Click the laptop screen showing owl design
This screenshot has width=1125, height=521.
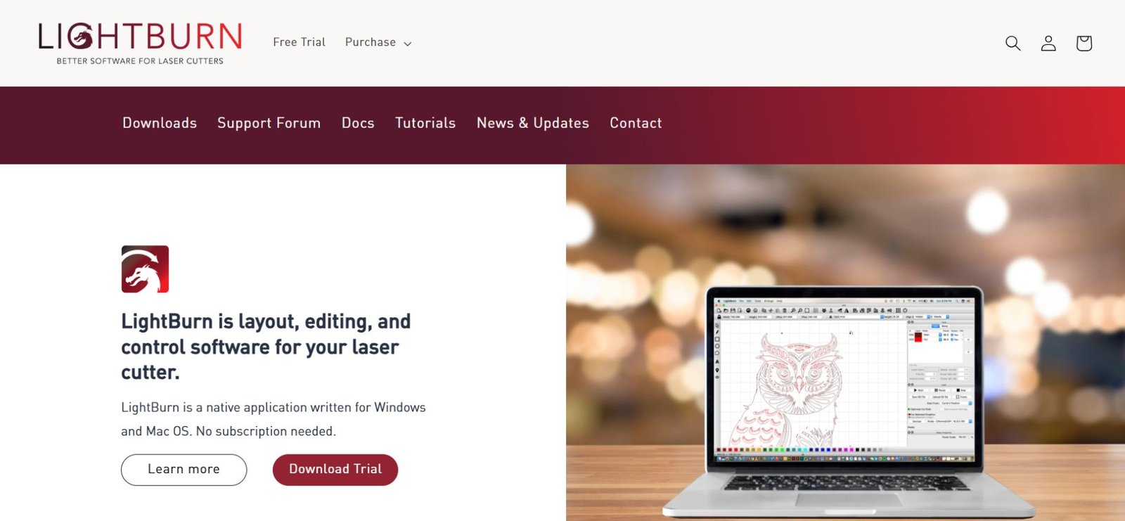point(844,380)
